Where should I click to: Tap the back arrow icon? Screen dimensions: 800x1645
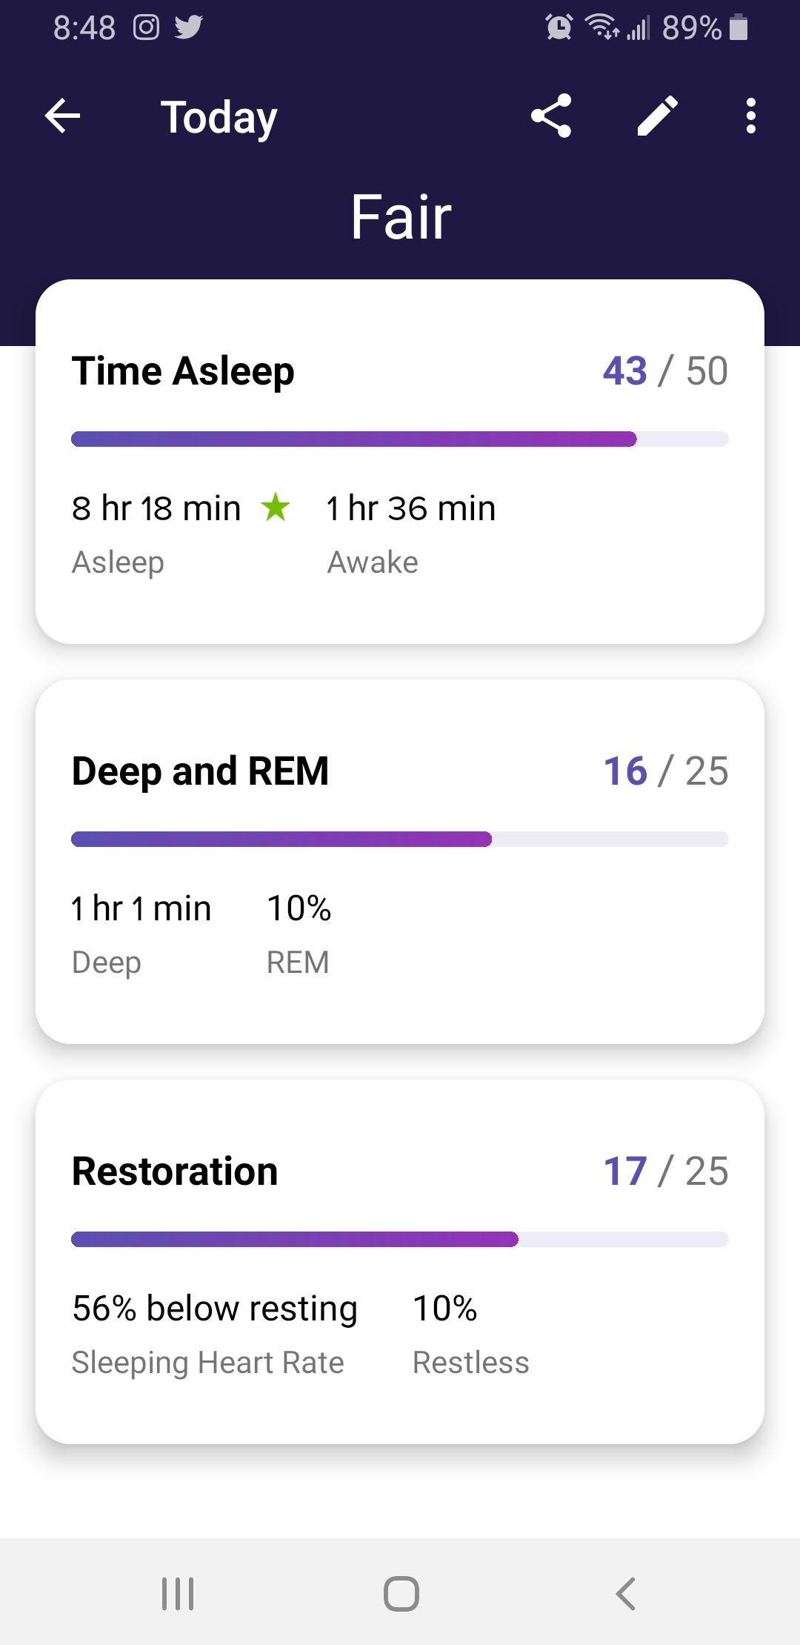point(63,116)
